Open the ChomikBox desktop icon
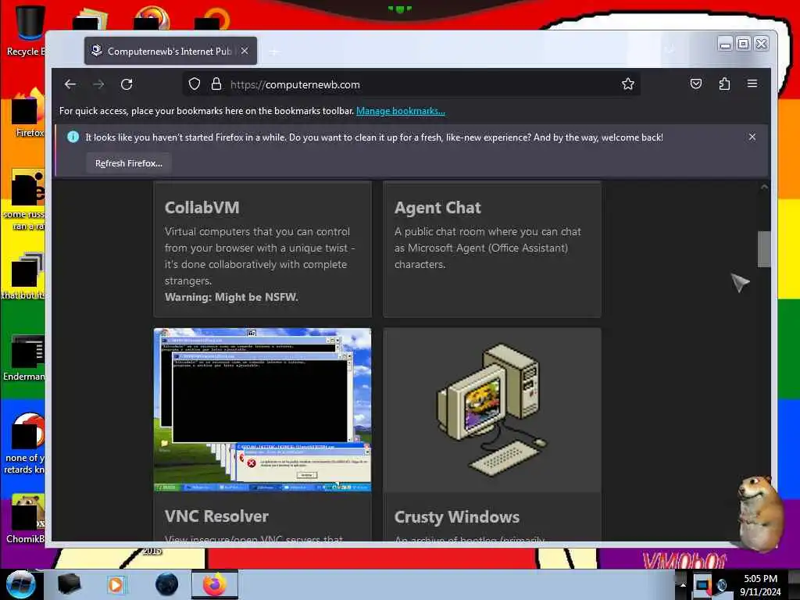The width and height of the screenshot is (800, 600). click(26, 519)
